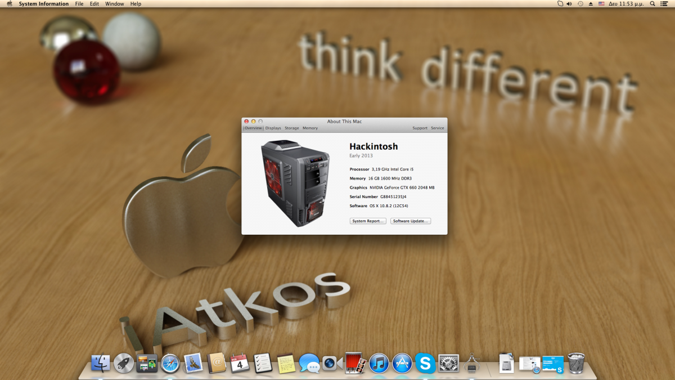Open Calendar icon in the dock
The image size is (675, 380).
[x=240, y=363]
